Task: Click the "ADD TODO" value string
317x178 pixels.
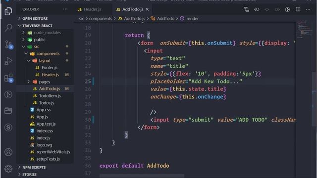Action: [252, 120]
